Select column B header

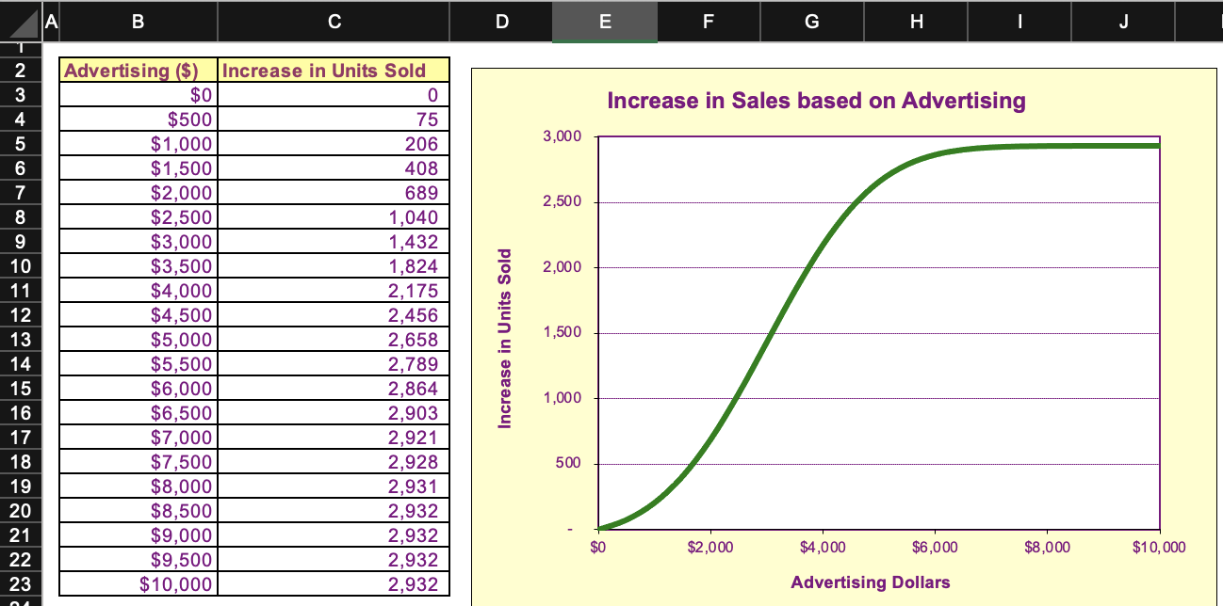(139, 22)
